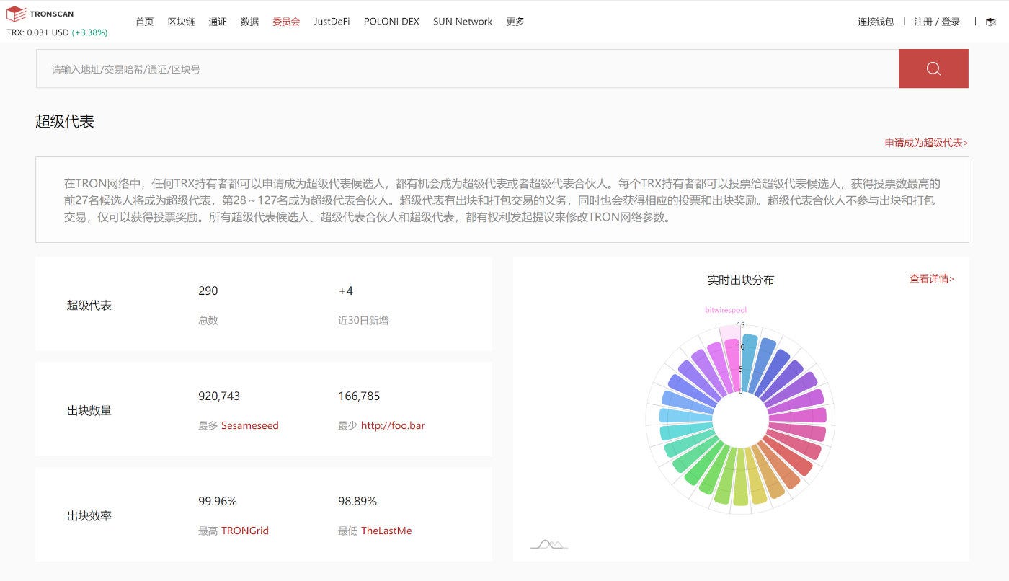The height and width of the screenshot is (581, 1009).
Task: Click the light blue chart bar right of the axis
Action: (749, 364)
